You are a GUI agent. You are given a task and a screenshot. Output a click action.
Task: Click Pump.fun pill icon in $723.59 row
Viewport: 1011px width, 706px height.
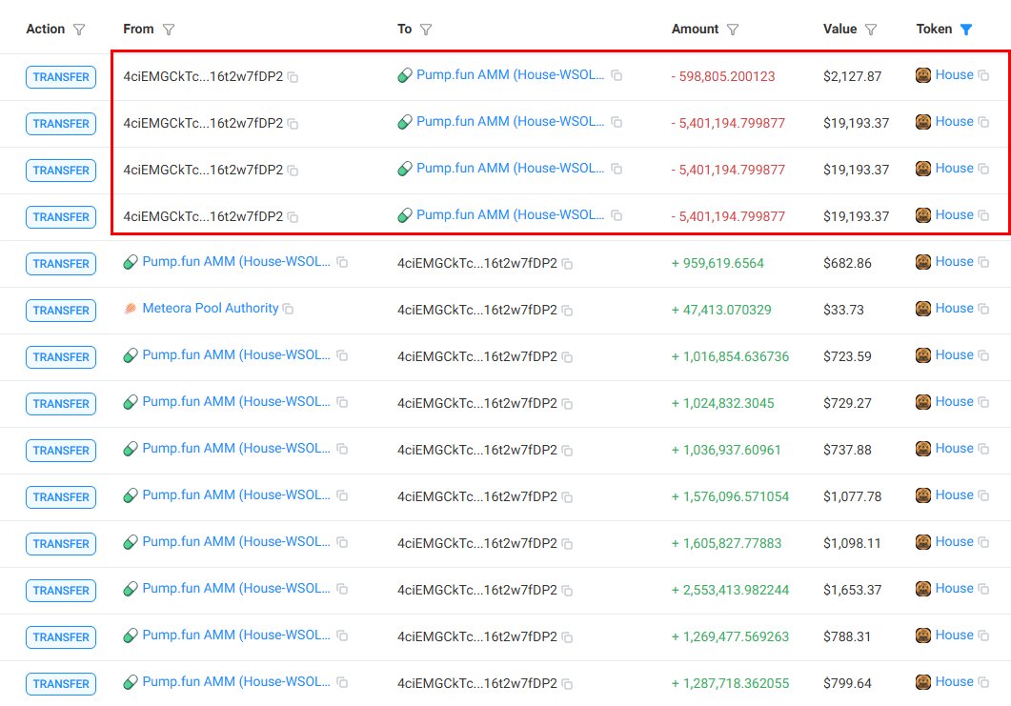pyautogui.click(x=131, y=355)
